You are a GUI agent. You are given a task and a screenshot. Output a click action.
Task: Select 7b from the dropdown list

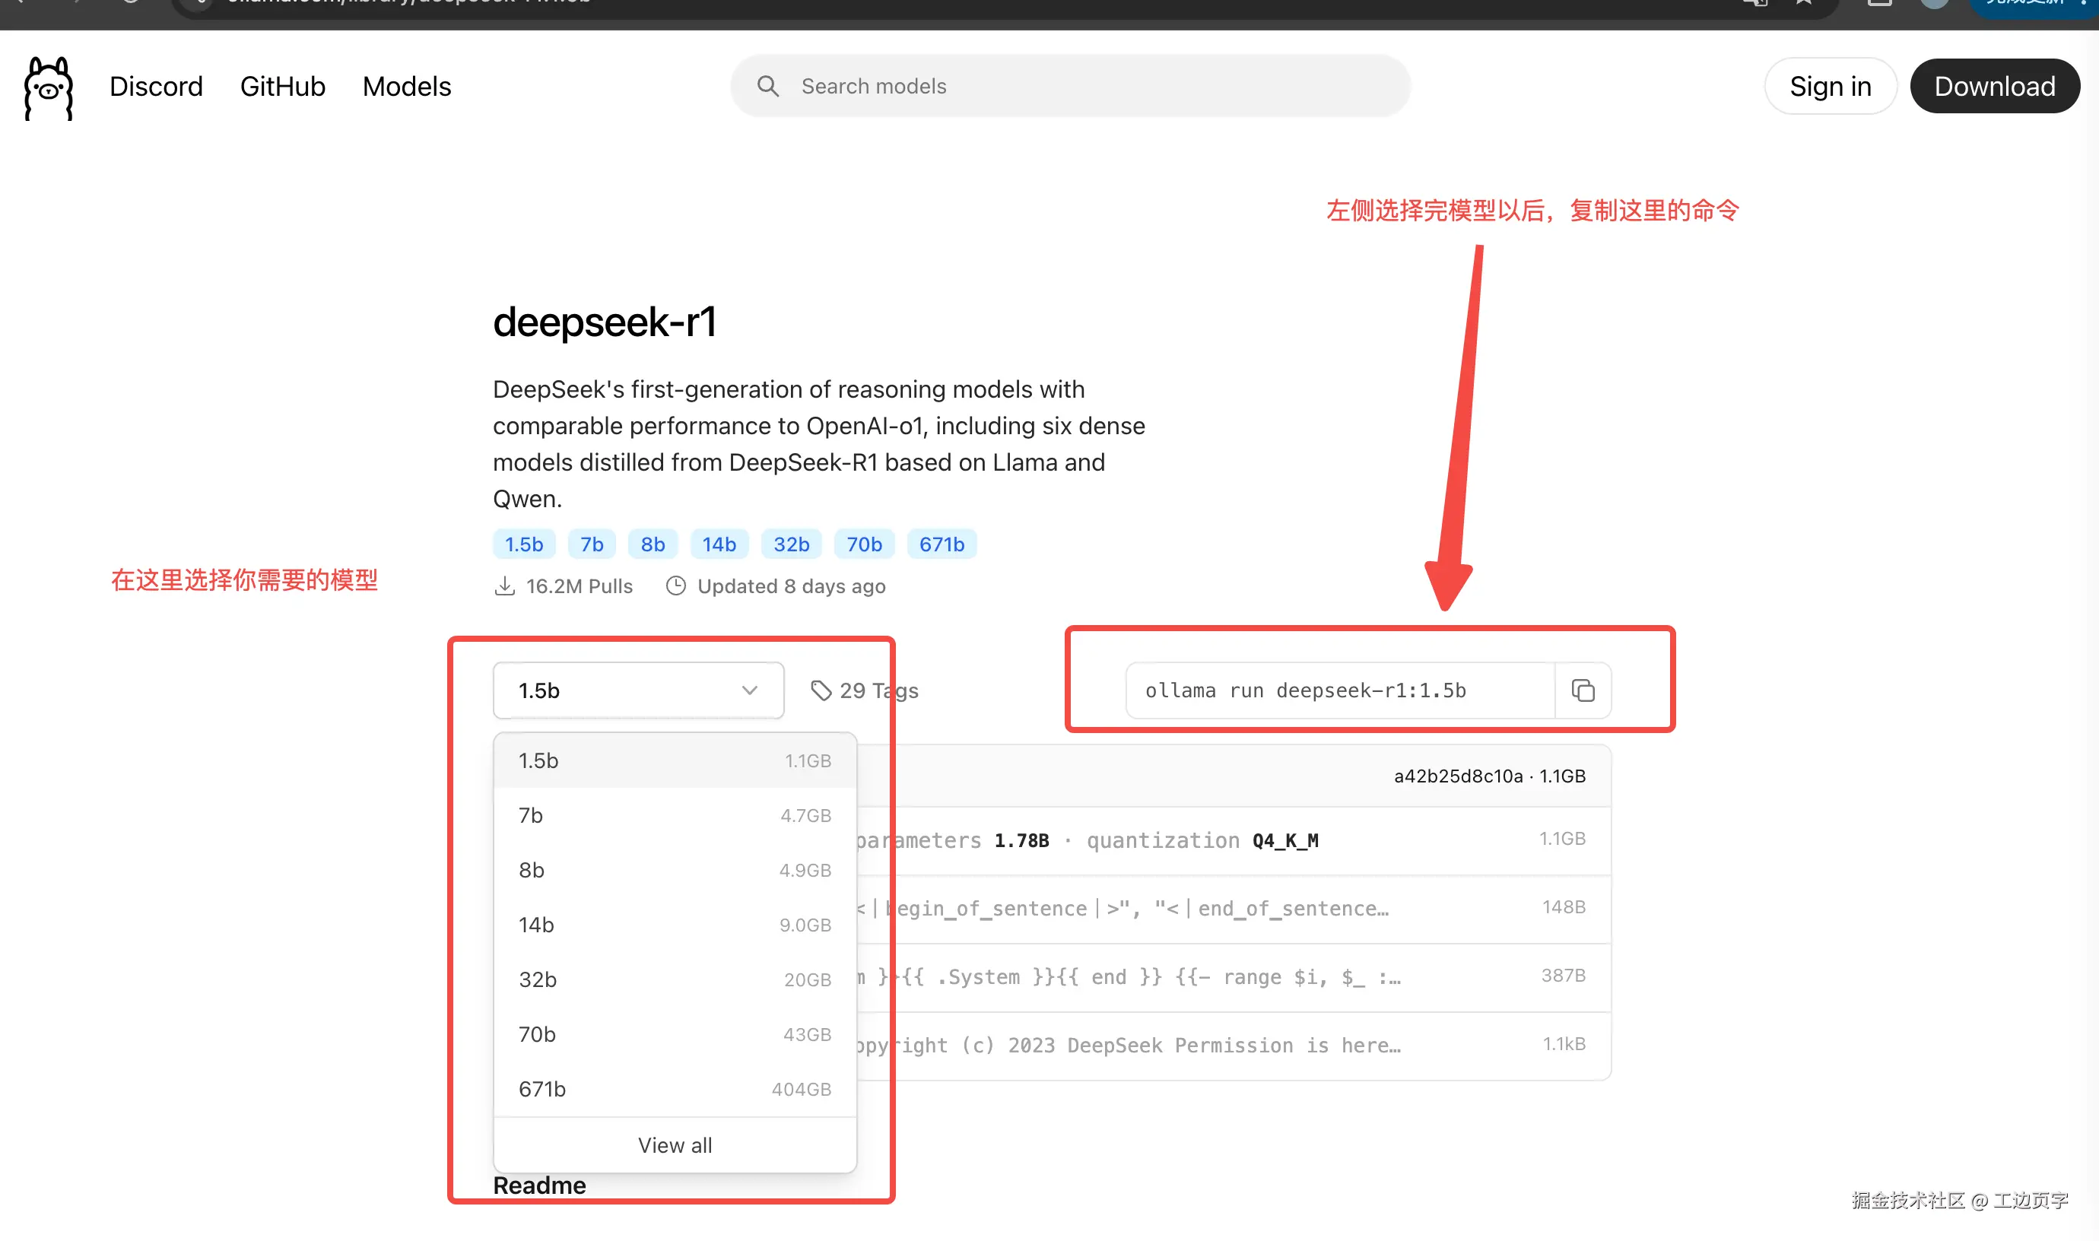(674, 815)
